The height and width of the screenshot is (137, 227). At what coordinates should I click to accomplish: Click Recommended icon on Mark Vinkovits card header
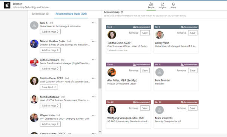182,102
